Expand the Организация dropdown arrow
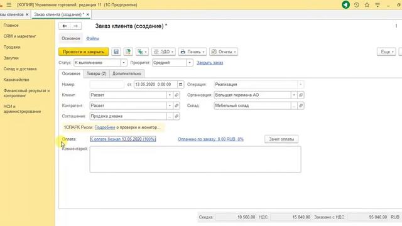Screen dimensions: 402x226 tap(294, 95)
